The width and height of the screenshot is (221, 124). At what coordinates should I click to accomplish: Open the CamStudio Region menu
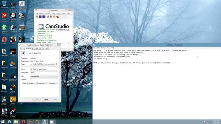tap(41, 13)
